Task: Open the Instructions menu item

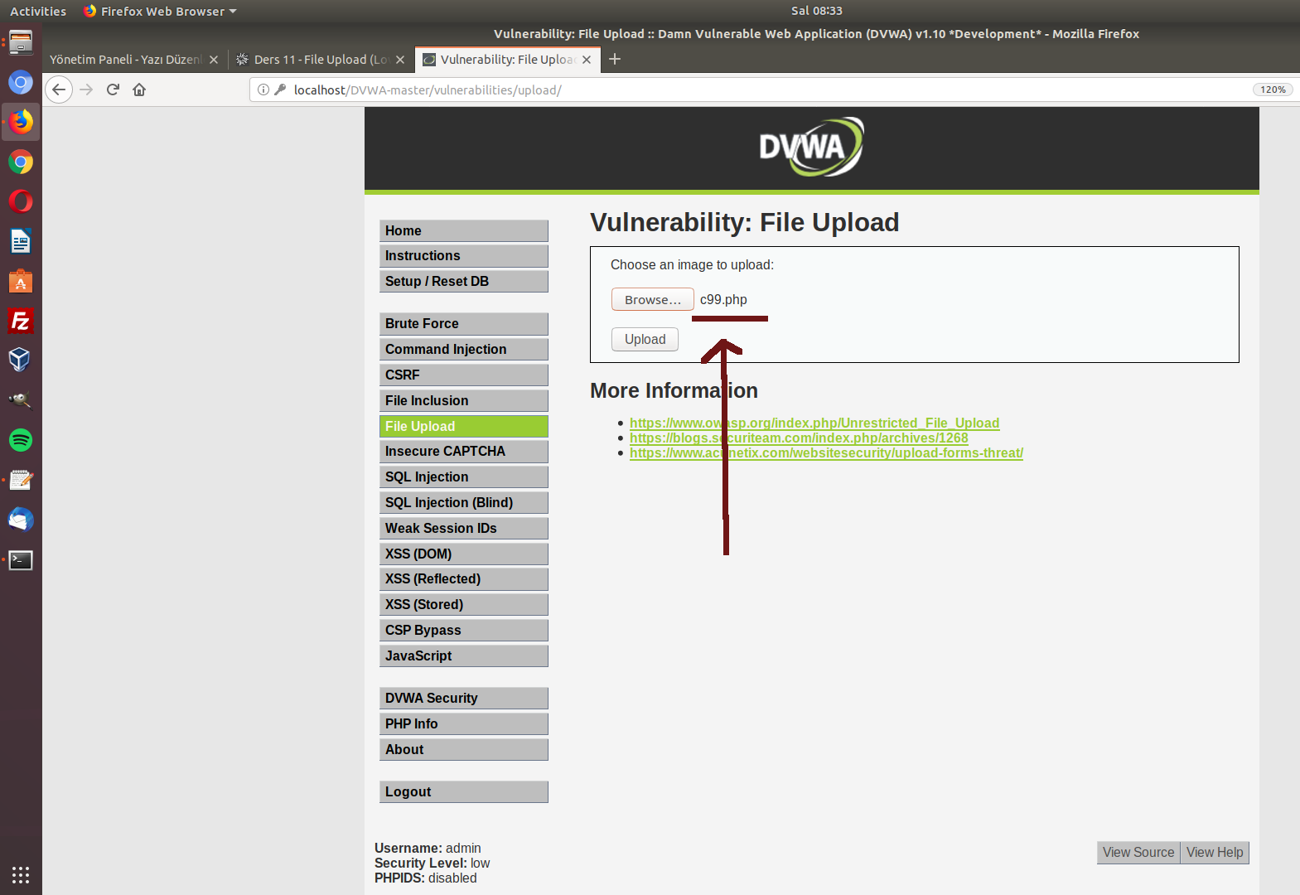Action: click(x=464, y=255)
